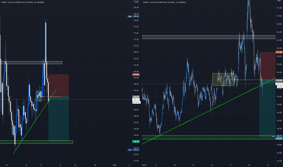The height and width of the screenshot is (167, 283).
Task: Click the 170.00 price on the 4h price axis
Action: (136, 46)
